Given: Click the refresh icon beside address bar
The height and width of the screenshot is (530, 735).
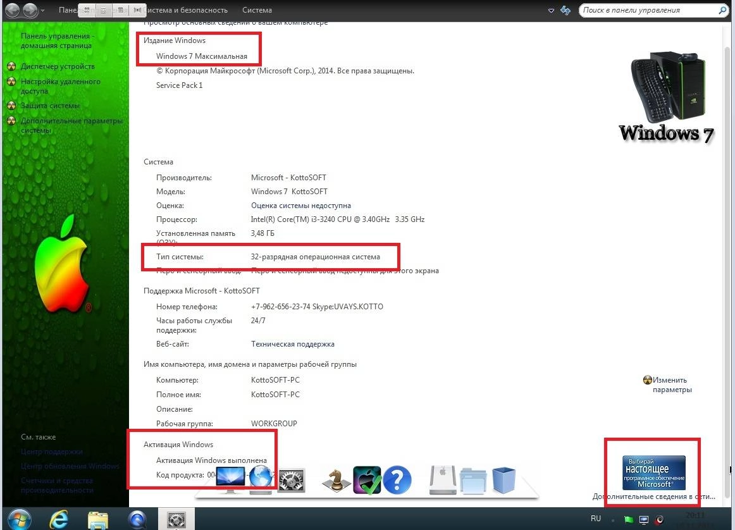Looking at the screenshot, I should 565,10.
